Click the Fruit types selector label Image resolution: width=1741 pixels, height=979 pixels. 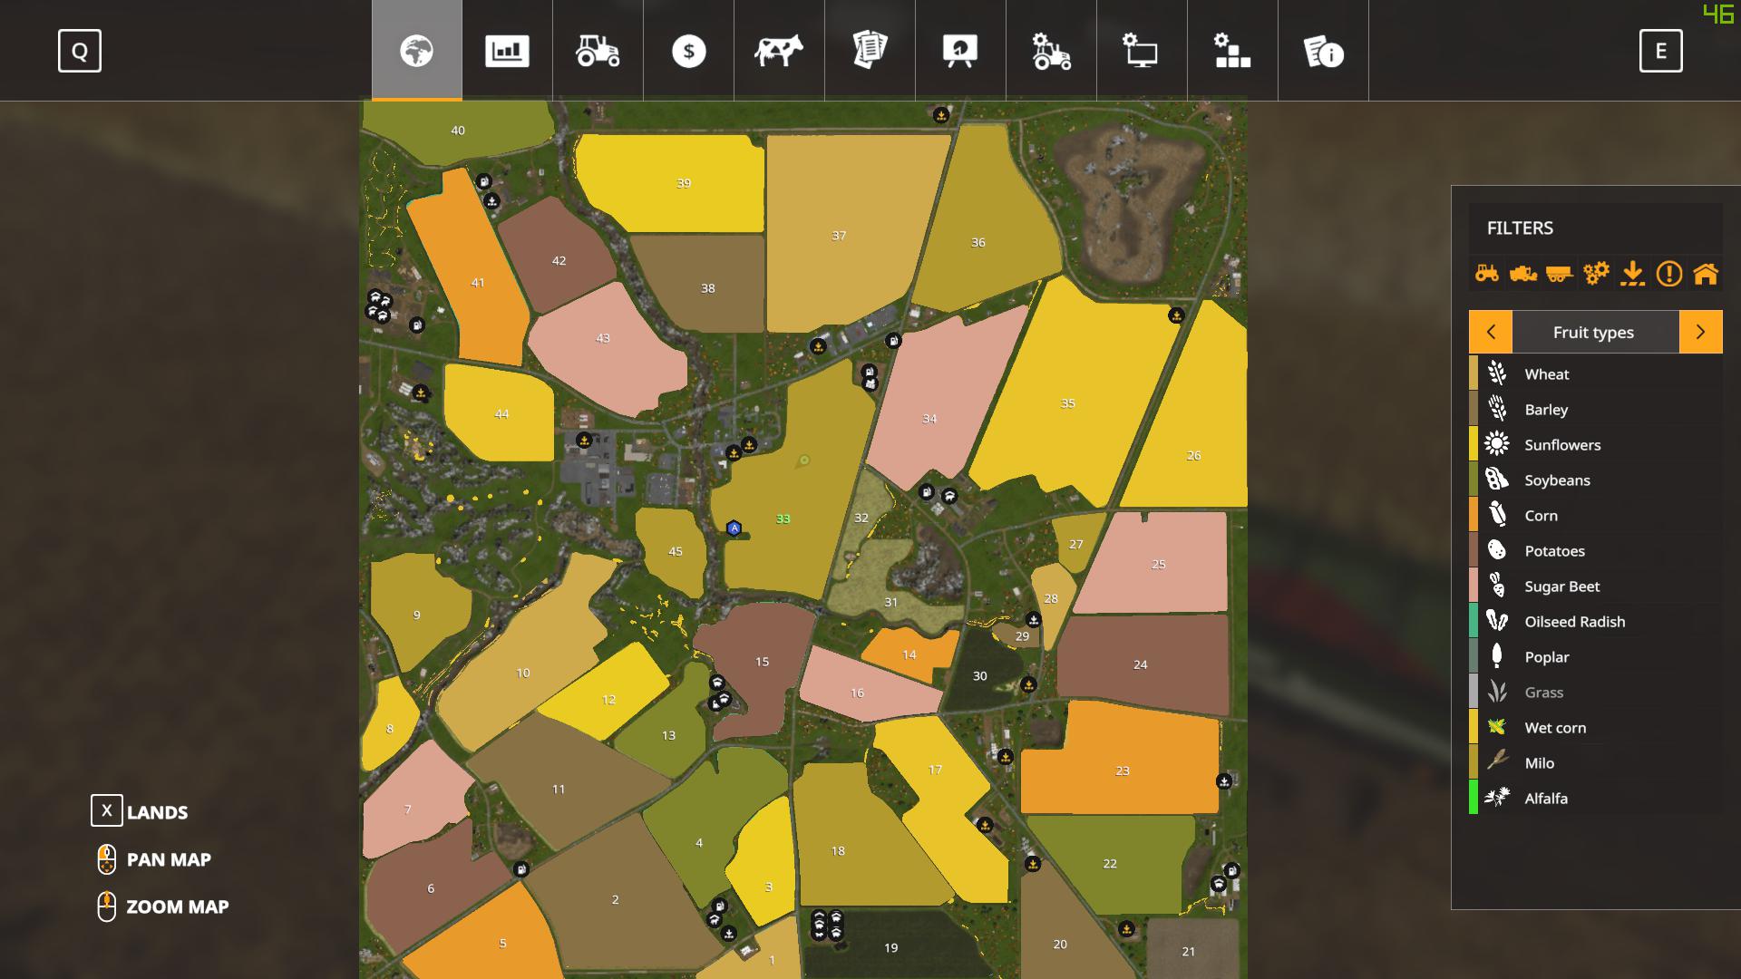click(1594, 332)
